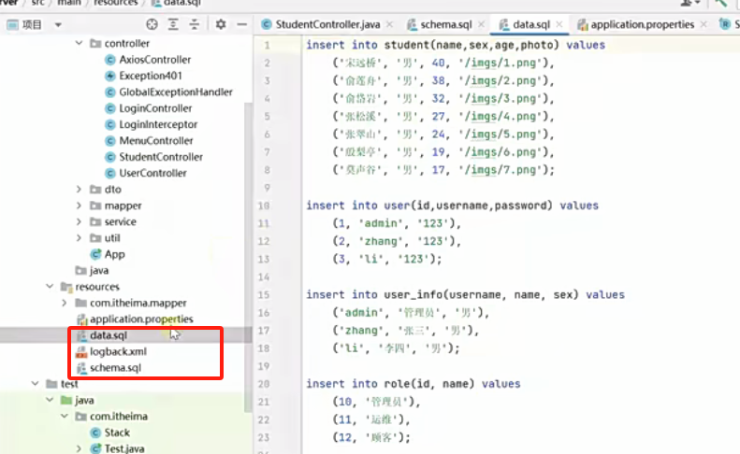Click the locate/select opened file target icon

(x=152, y=24)
